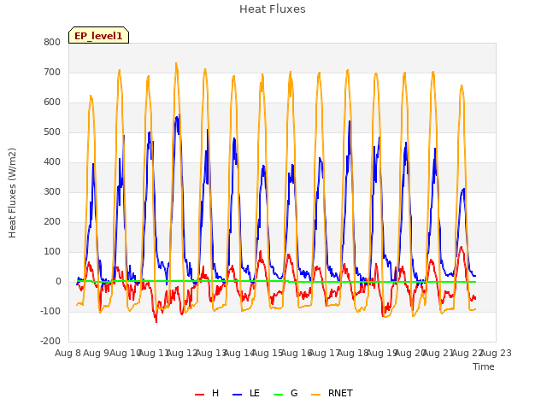Click the 400 y-axis tick label
The height and width of the screenshot is (410, 547).
pos(52,162)
